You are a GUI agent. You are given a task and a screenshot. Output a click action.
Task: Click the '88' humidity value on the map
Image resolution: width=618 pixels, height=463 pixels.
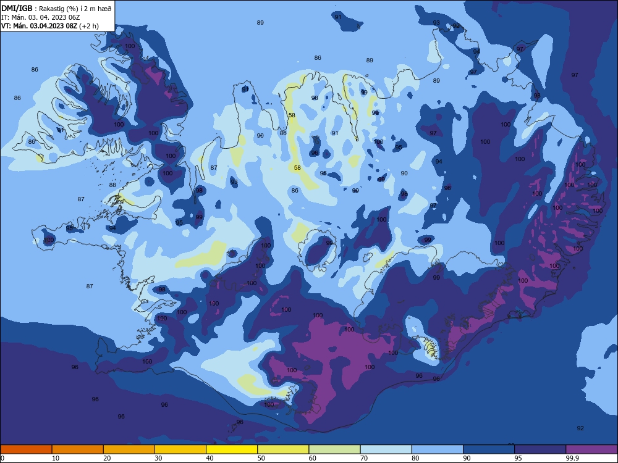112,185
